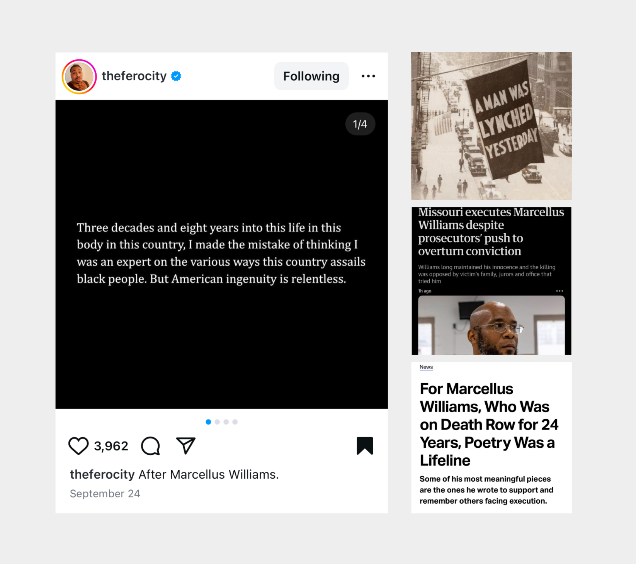Open the News category link
Screen dimensions: 636x564
tap(426, 367)
